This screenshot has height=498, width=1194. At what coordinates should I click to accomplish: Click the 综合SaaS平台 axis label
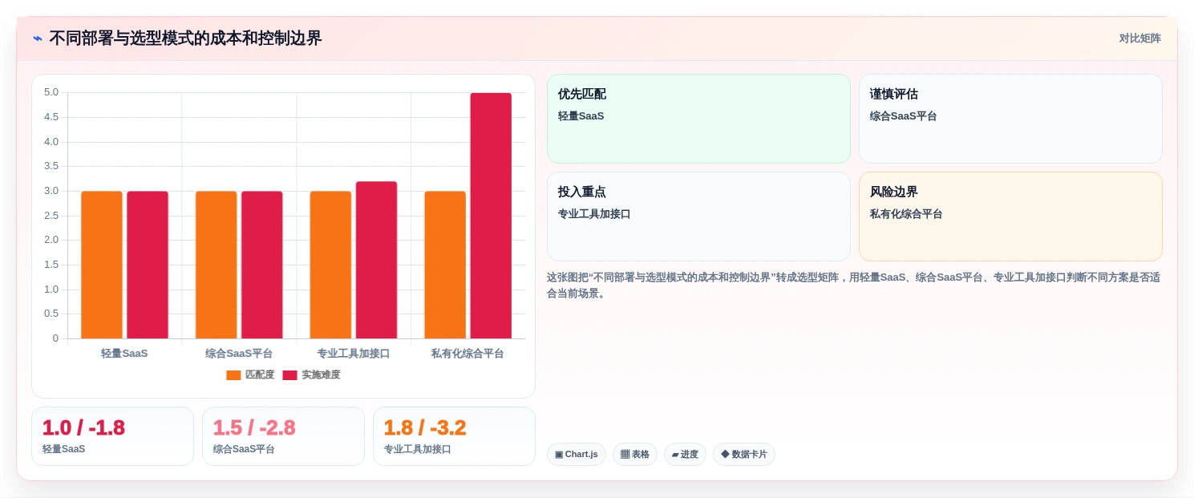(239, 353)
